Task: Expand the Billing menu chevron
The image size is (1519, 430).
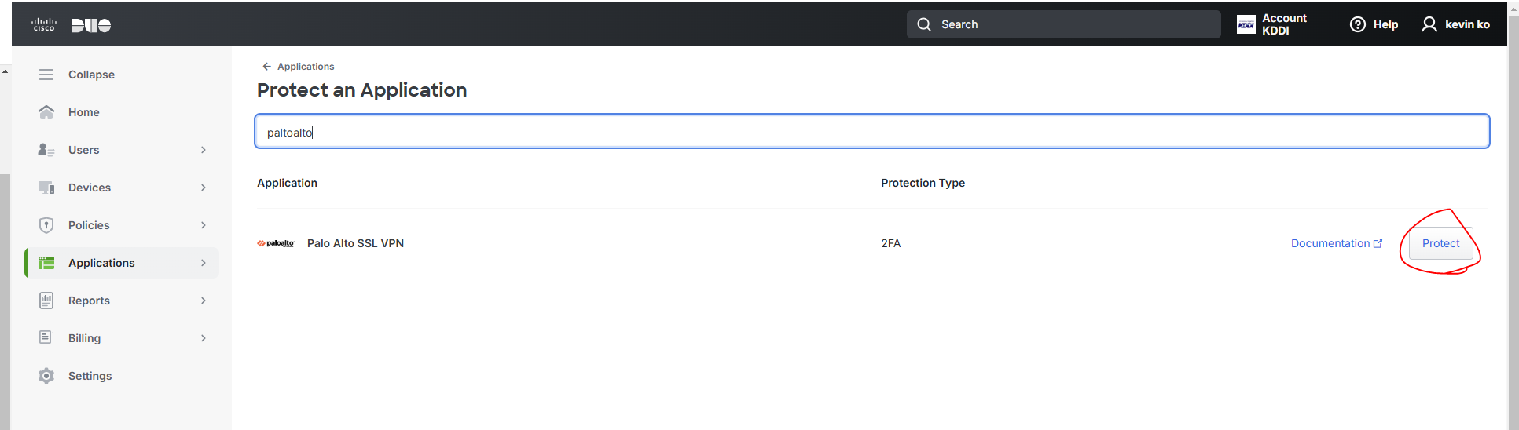Action: tap(204, 338)
